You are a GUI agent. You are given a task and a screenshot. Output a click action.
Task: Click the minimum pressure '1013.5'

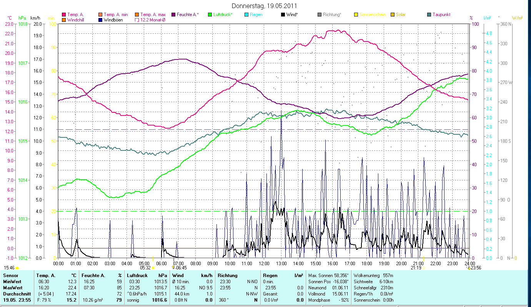[x=160, y=282]
